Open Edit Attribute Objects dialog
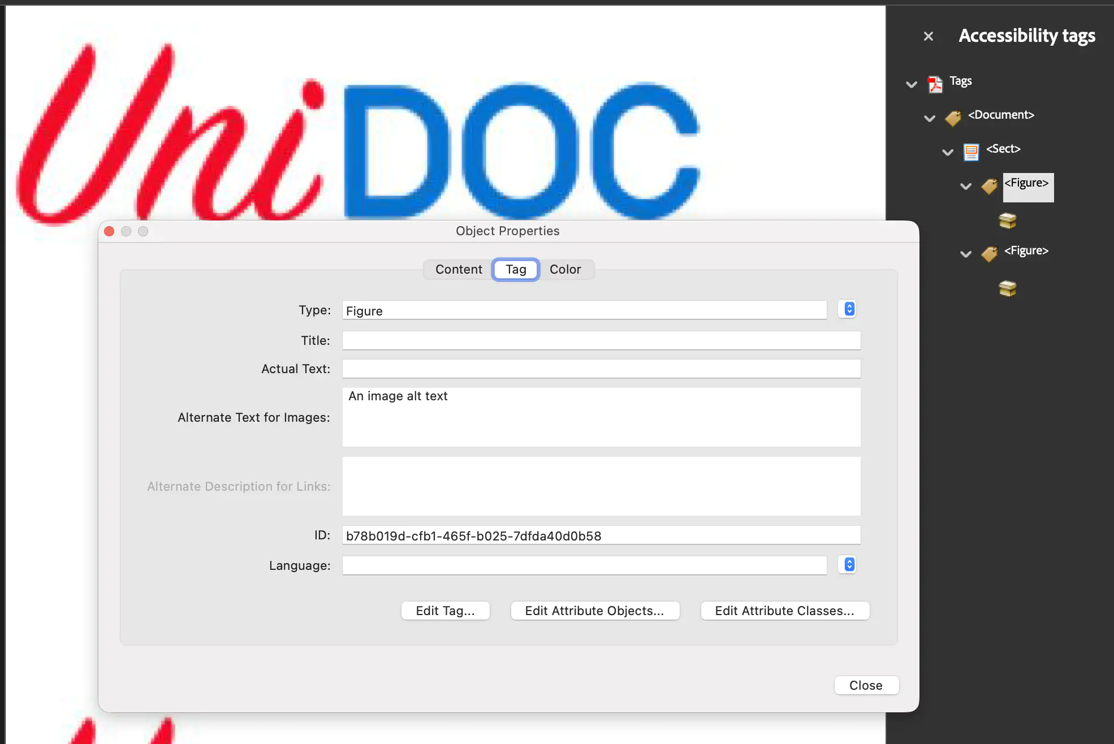Viewport: 1114px width, 744px height. point(594,611)
